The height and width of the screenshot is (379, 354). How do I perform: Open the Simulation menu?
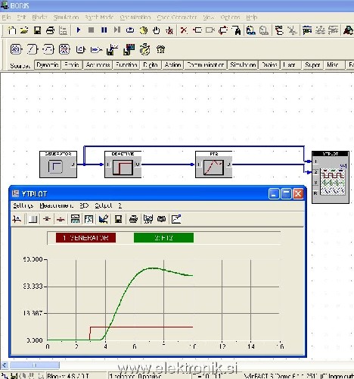[66, 17]
